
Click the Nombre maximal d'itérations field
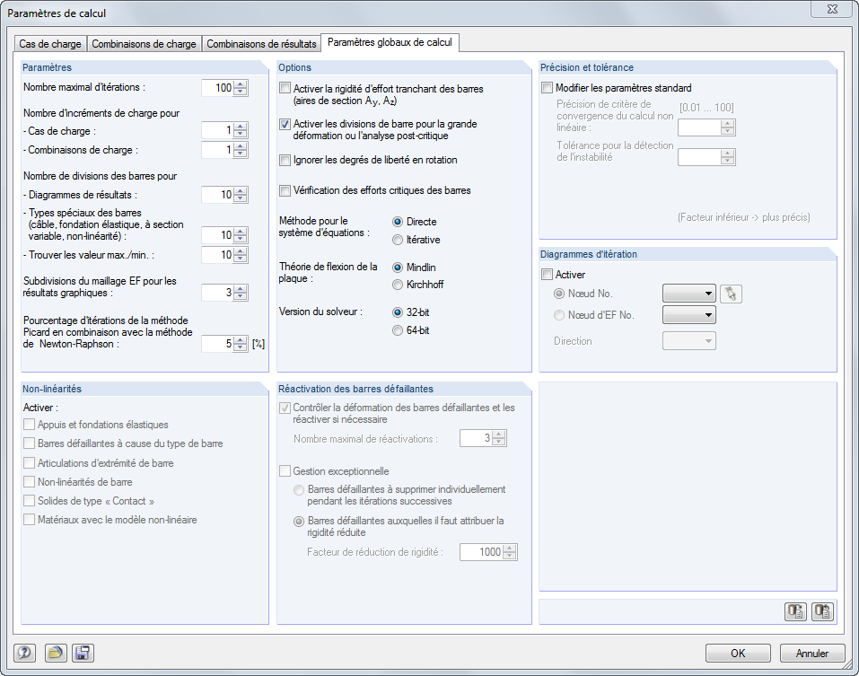click(217, 88)
